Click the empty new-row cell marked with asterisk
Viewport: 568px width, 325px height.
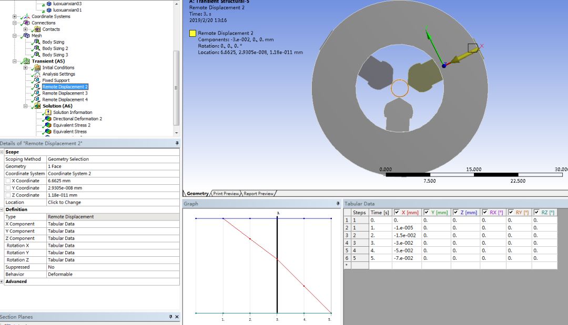[x=347, y=265]
